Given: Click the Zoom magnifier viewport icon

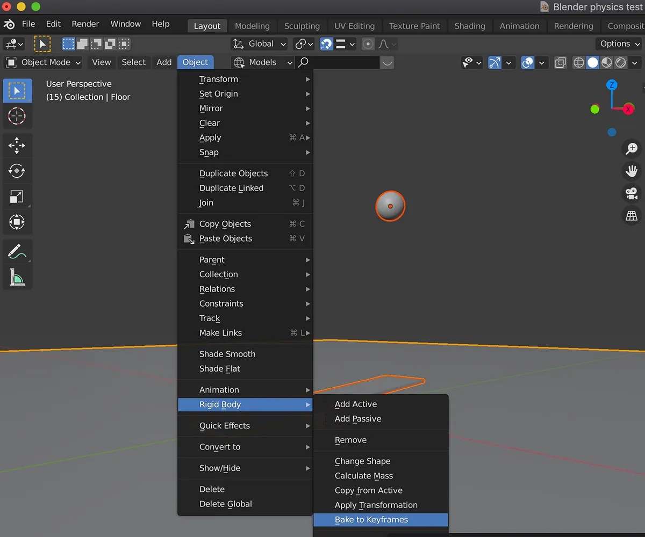Looking at the screenshot, I should pos(632,149).
